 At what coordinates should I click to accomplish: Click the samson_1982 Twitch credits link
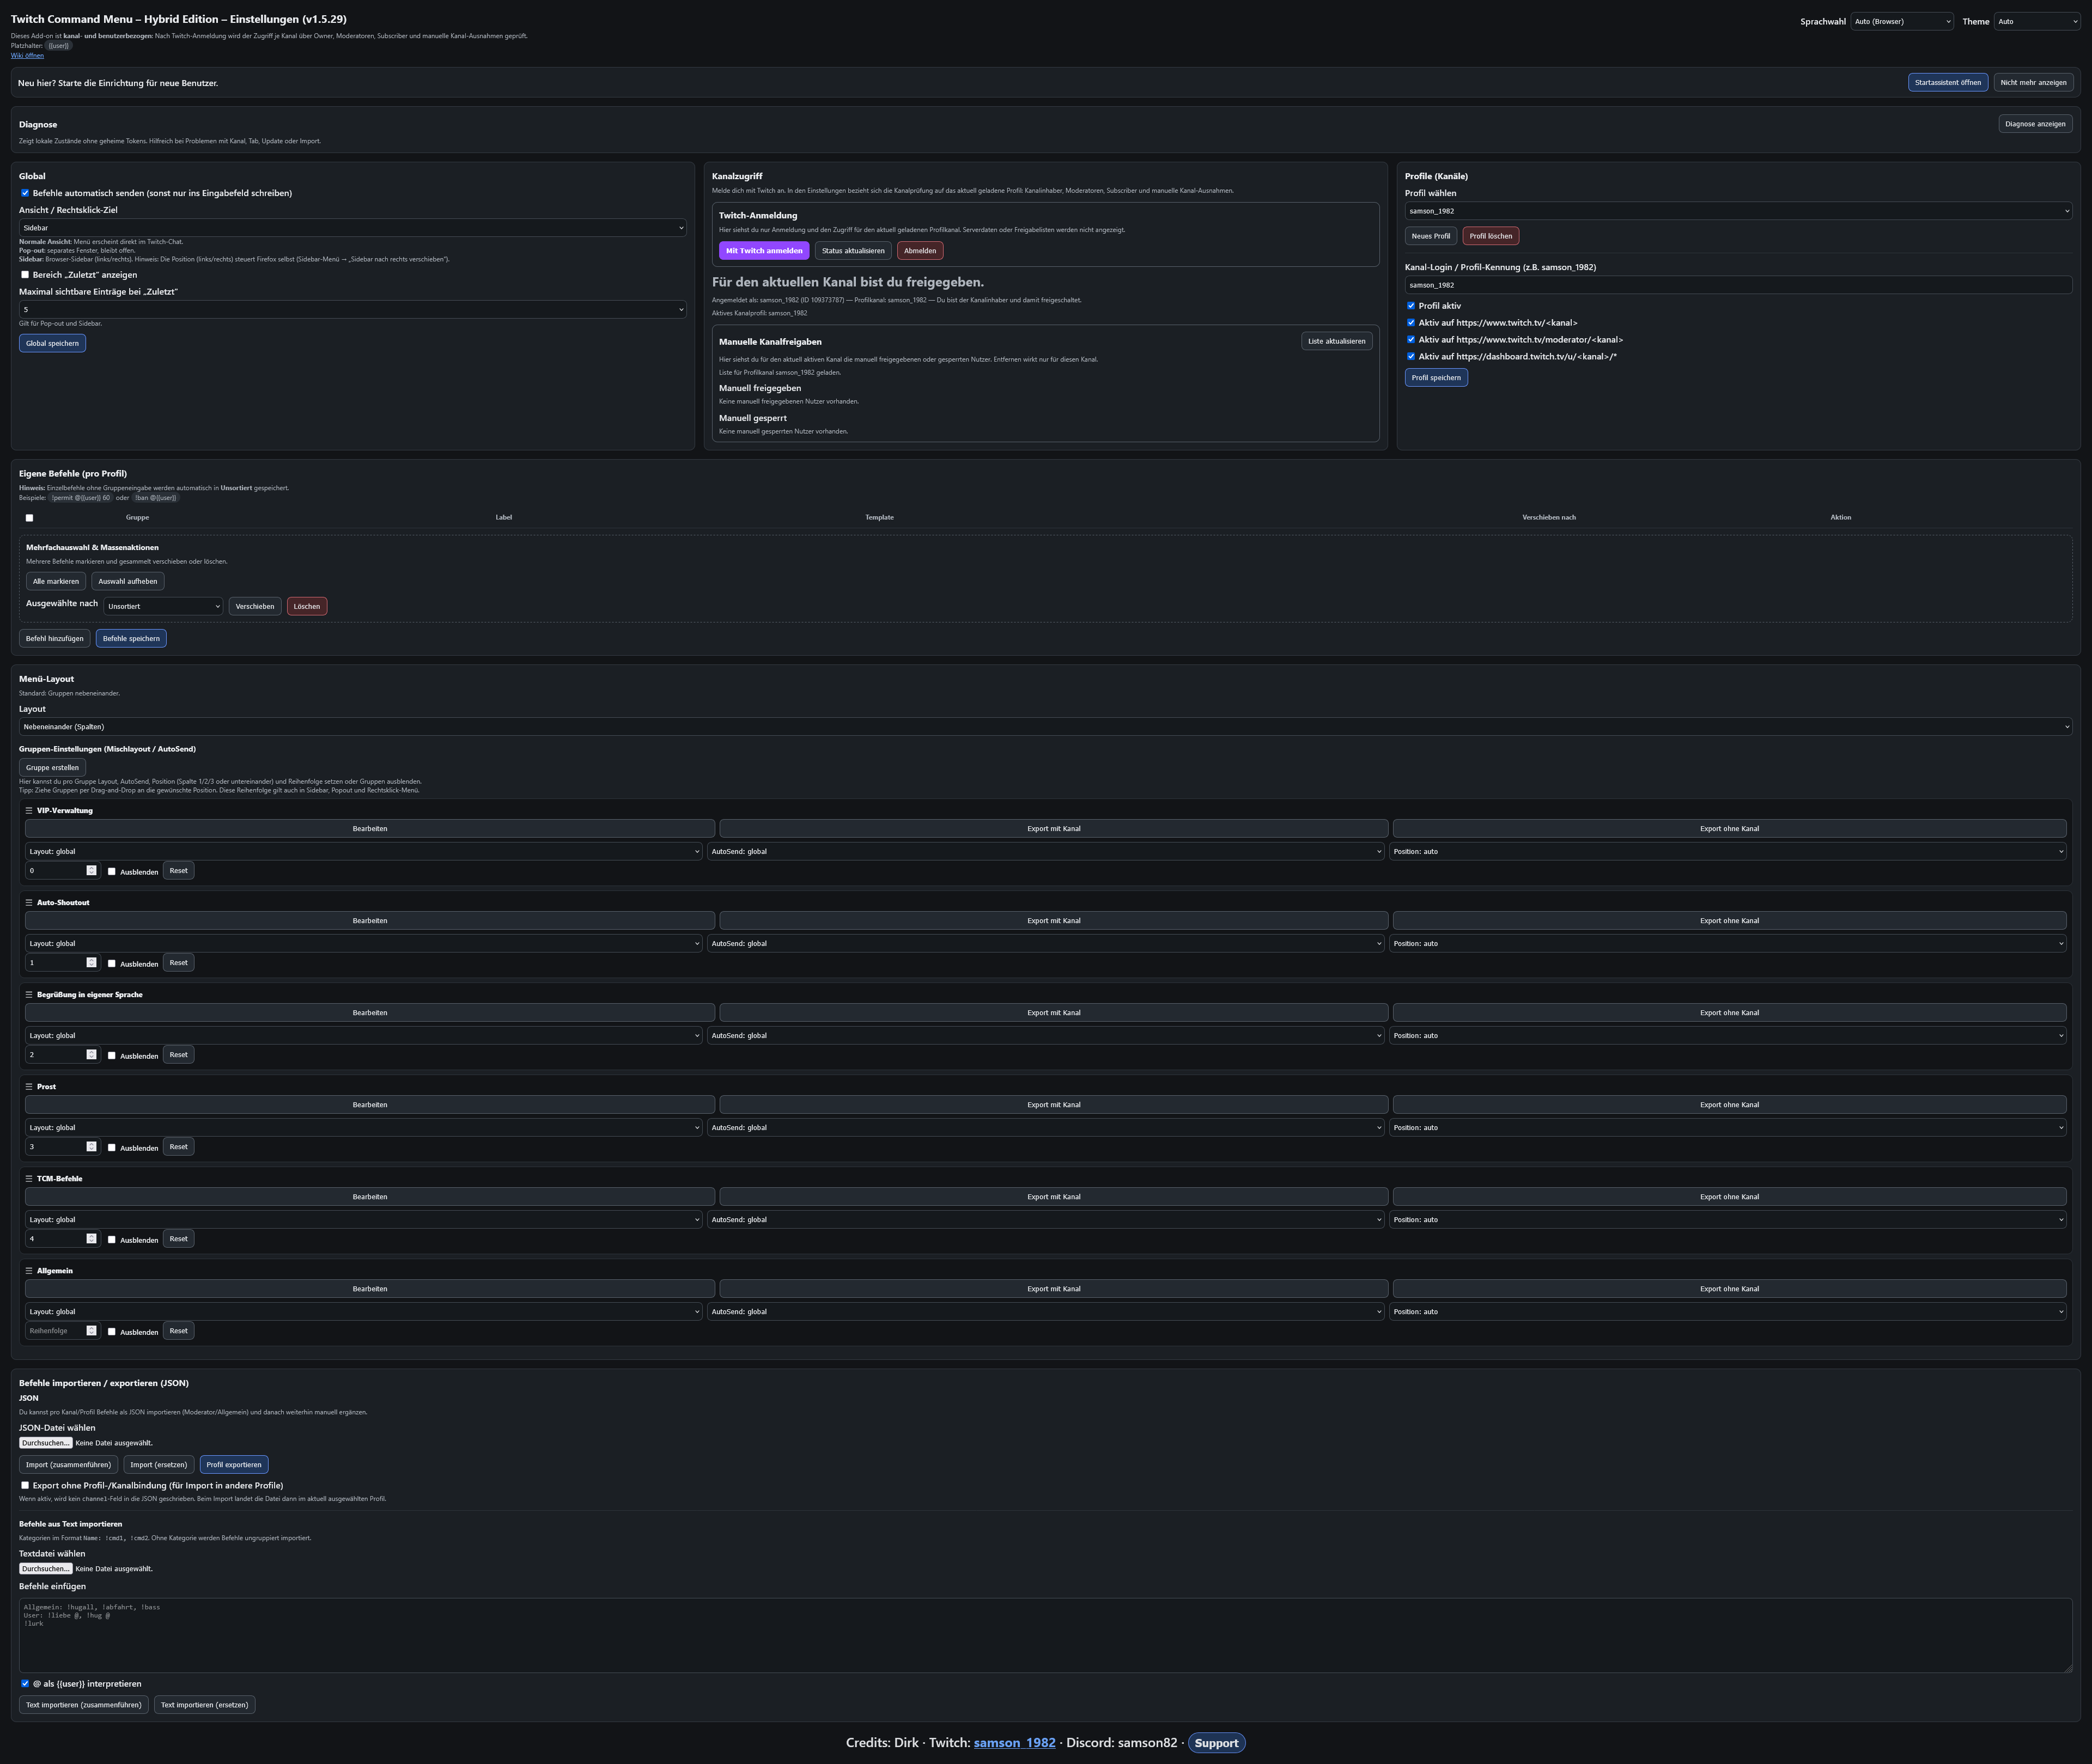coord(1014,1743)
